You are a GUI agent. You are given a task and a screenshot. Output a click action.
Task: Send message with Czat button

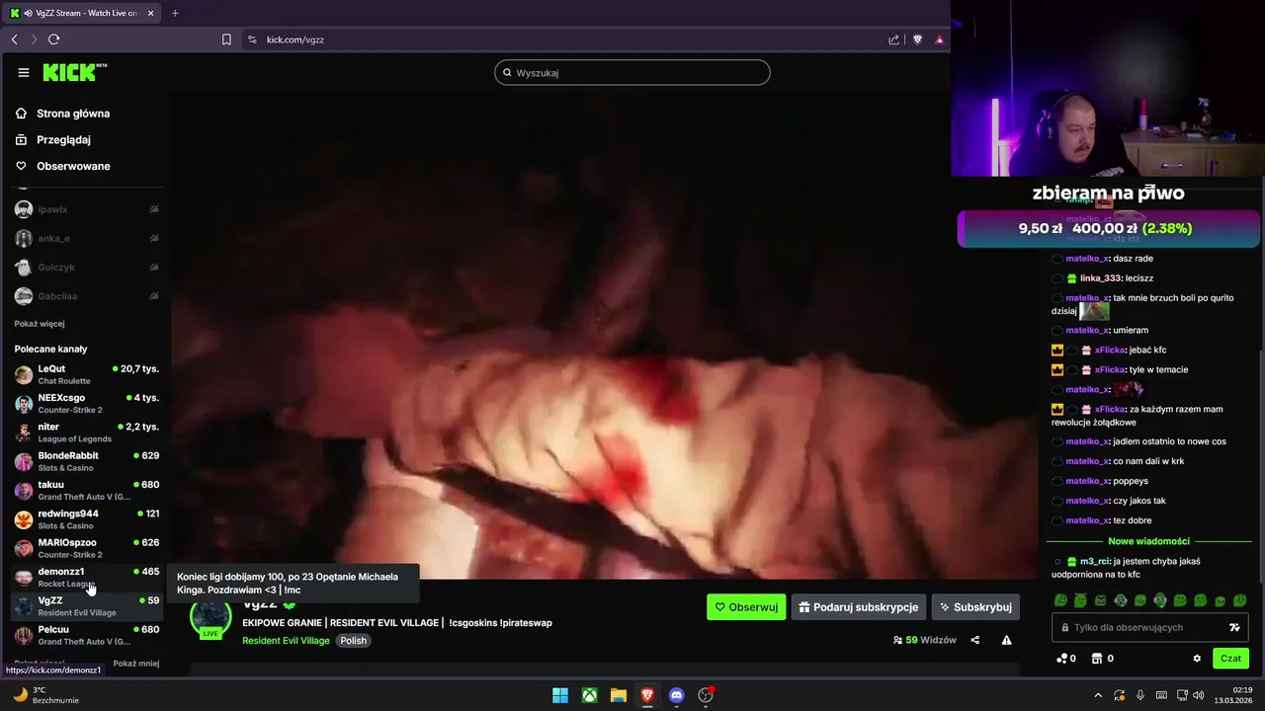coord(1230,659)
